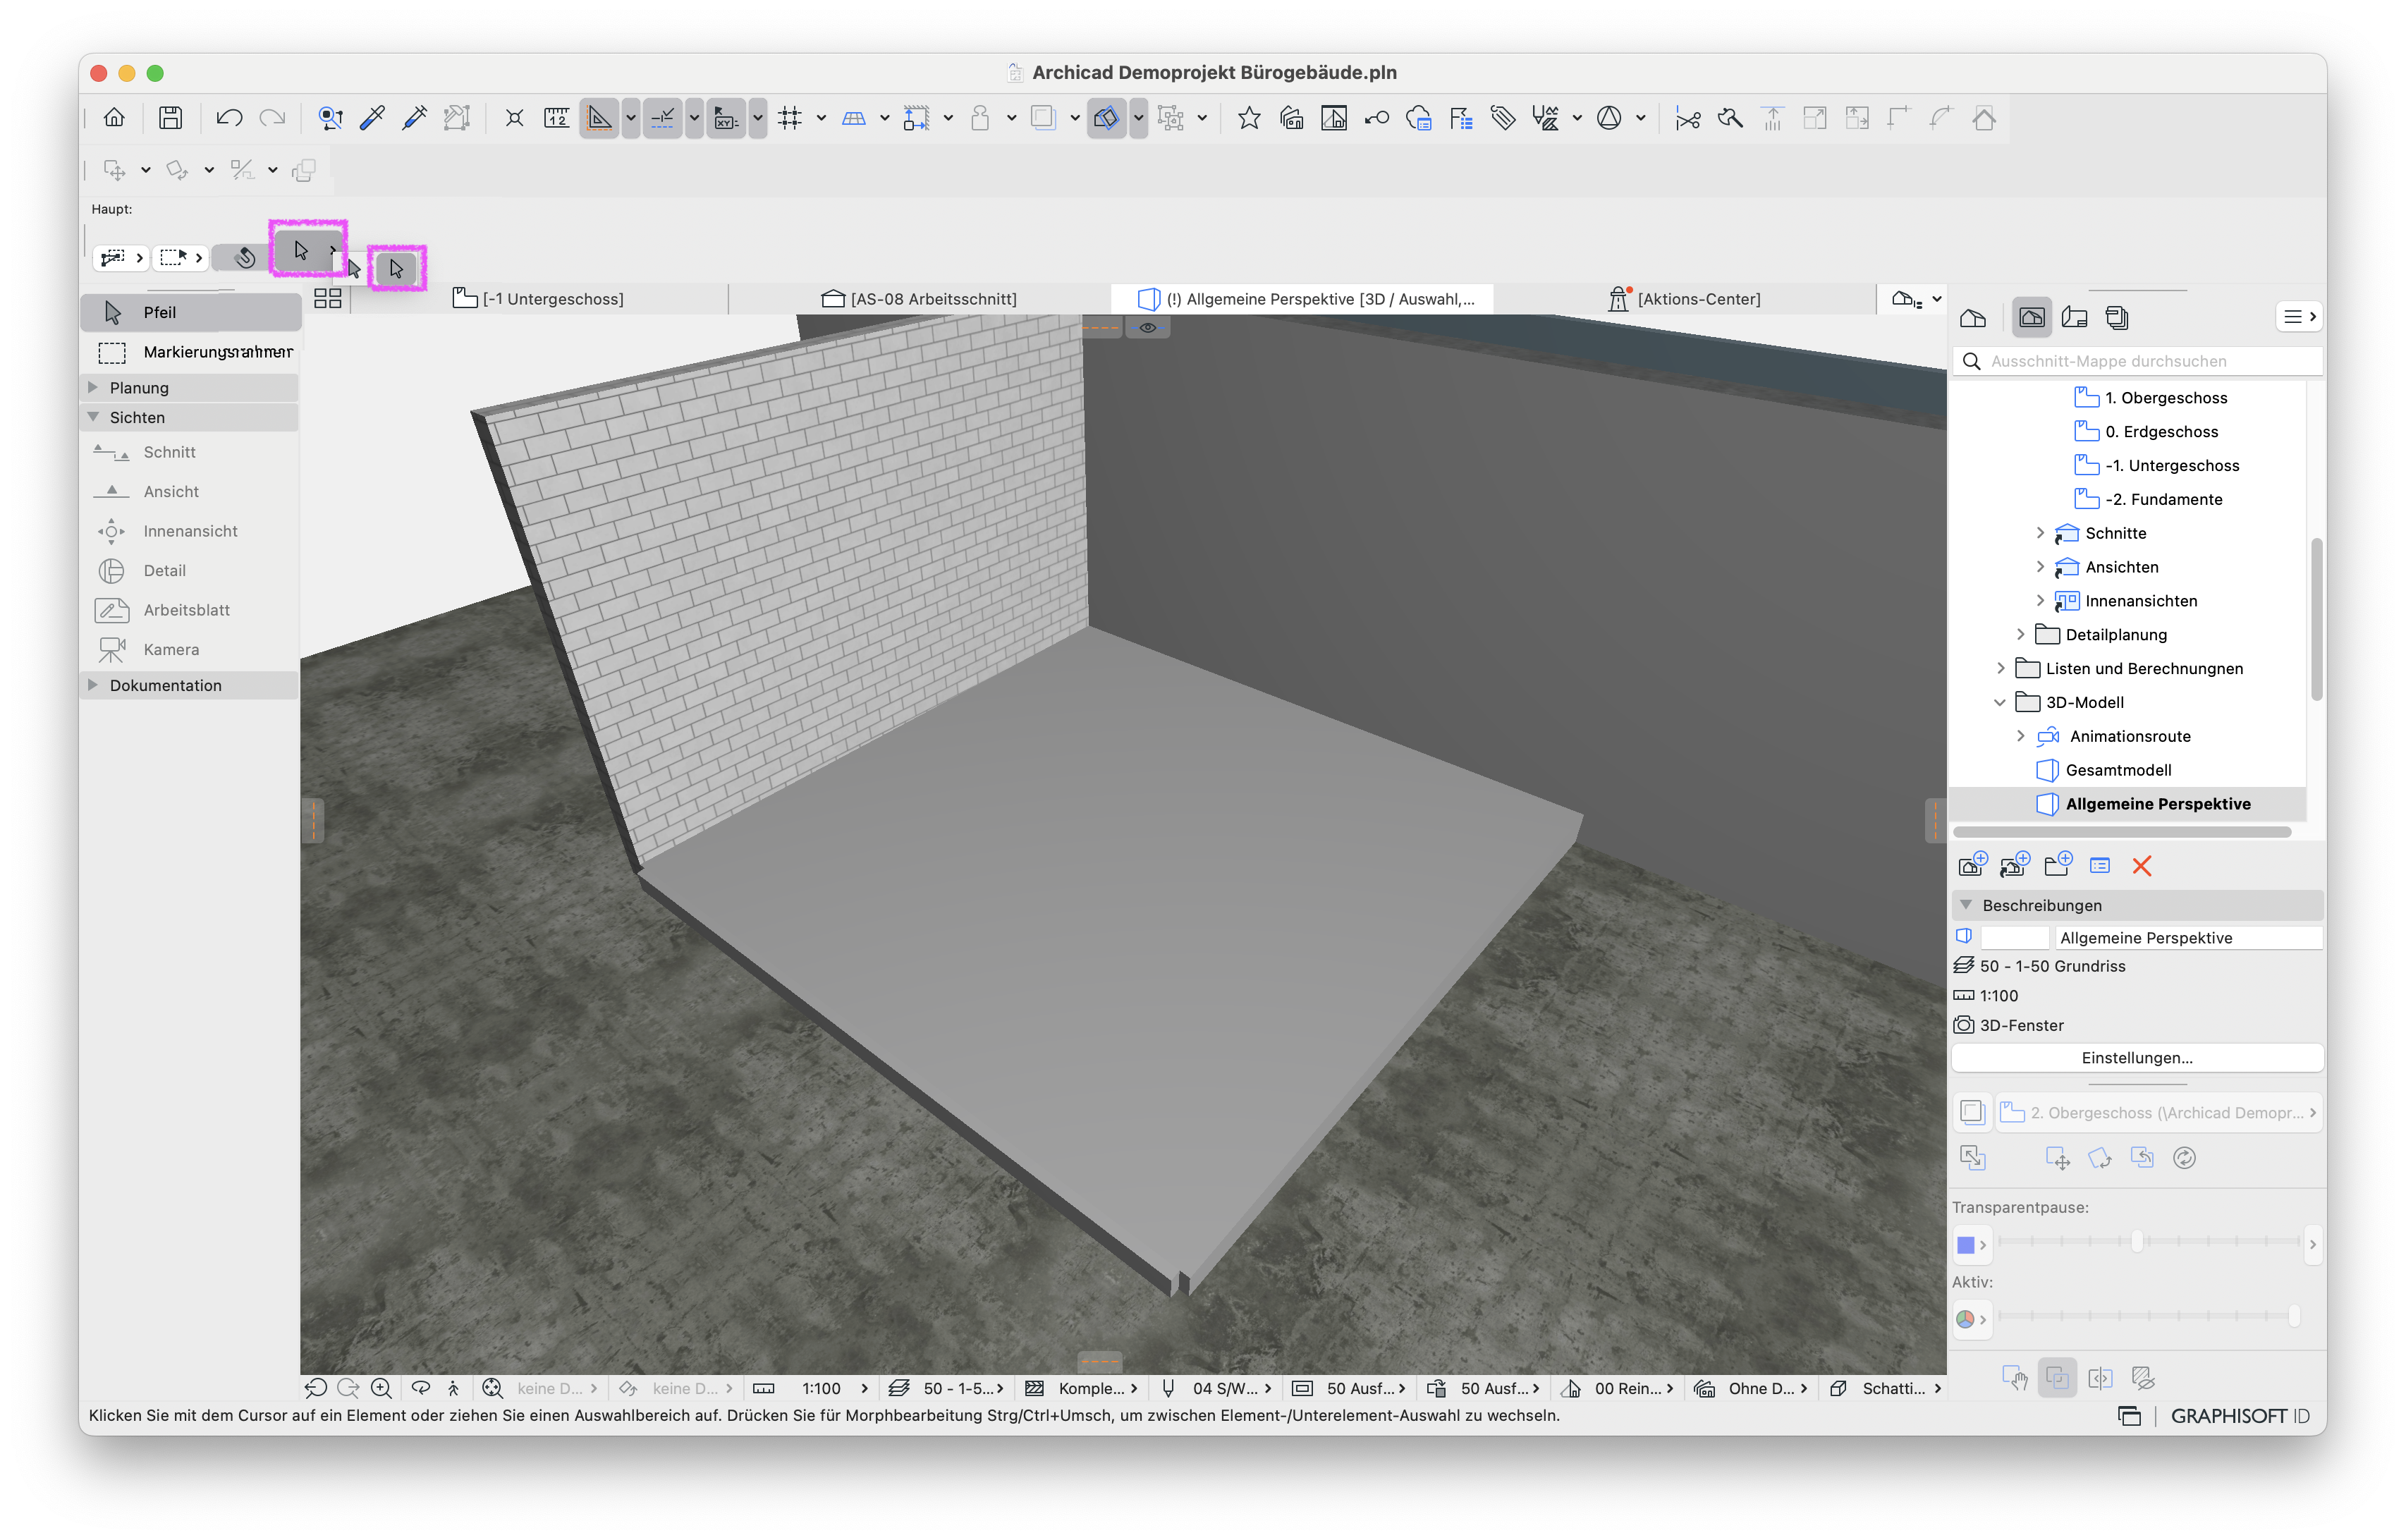The image size is (2406, 1540).
Task: Click the orbit icon in bottom bar
Action: click(420, 1388)
